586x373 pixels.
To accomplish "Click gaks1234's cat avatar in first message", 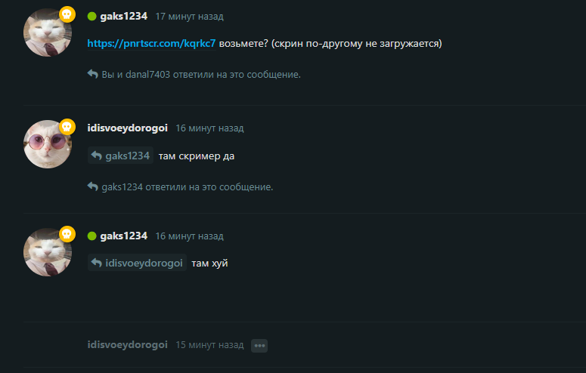I will 48,33.
